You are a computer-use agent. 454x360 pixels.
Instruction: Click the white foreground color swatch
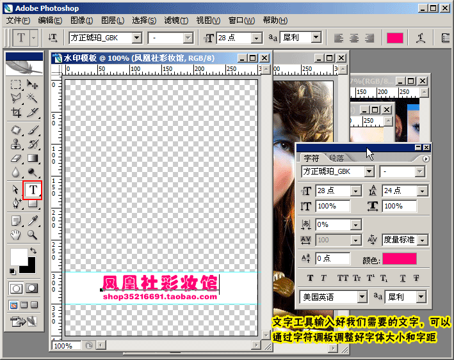coord(19,256)
